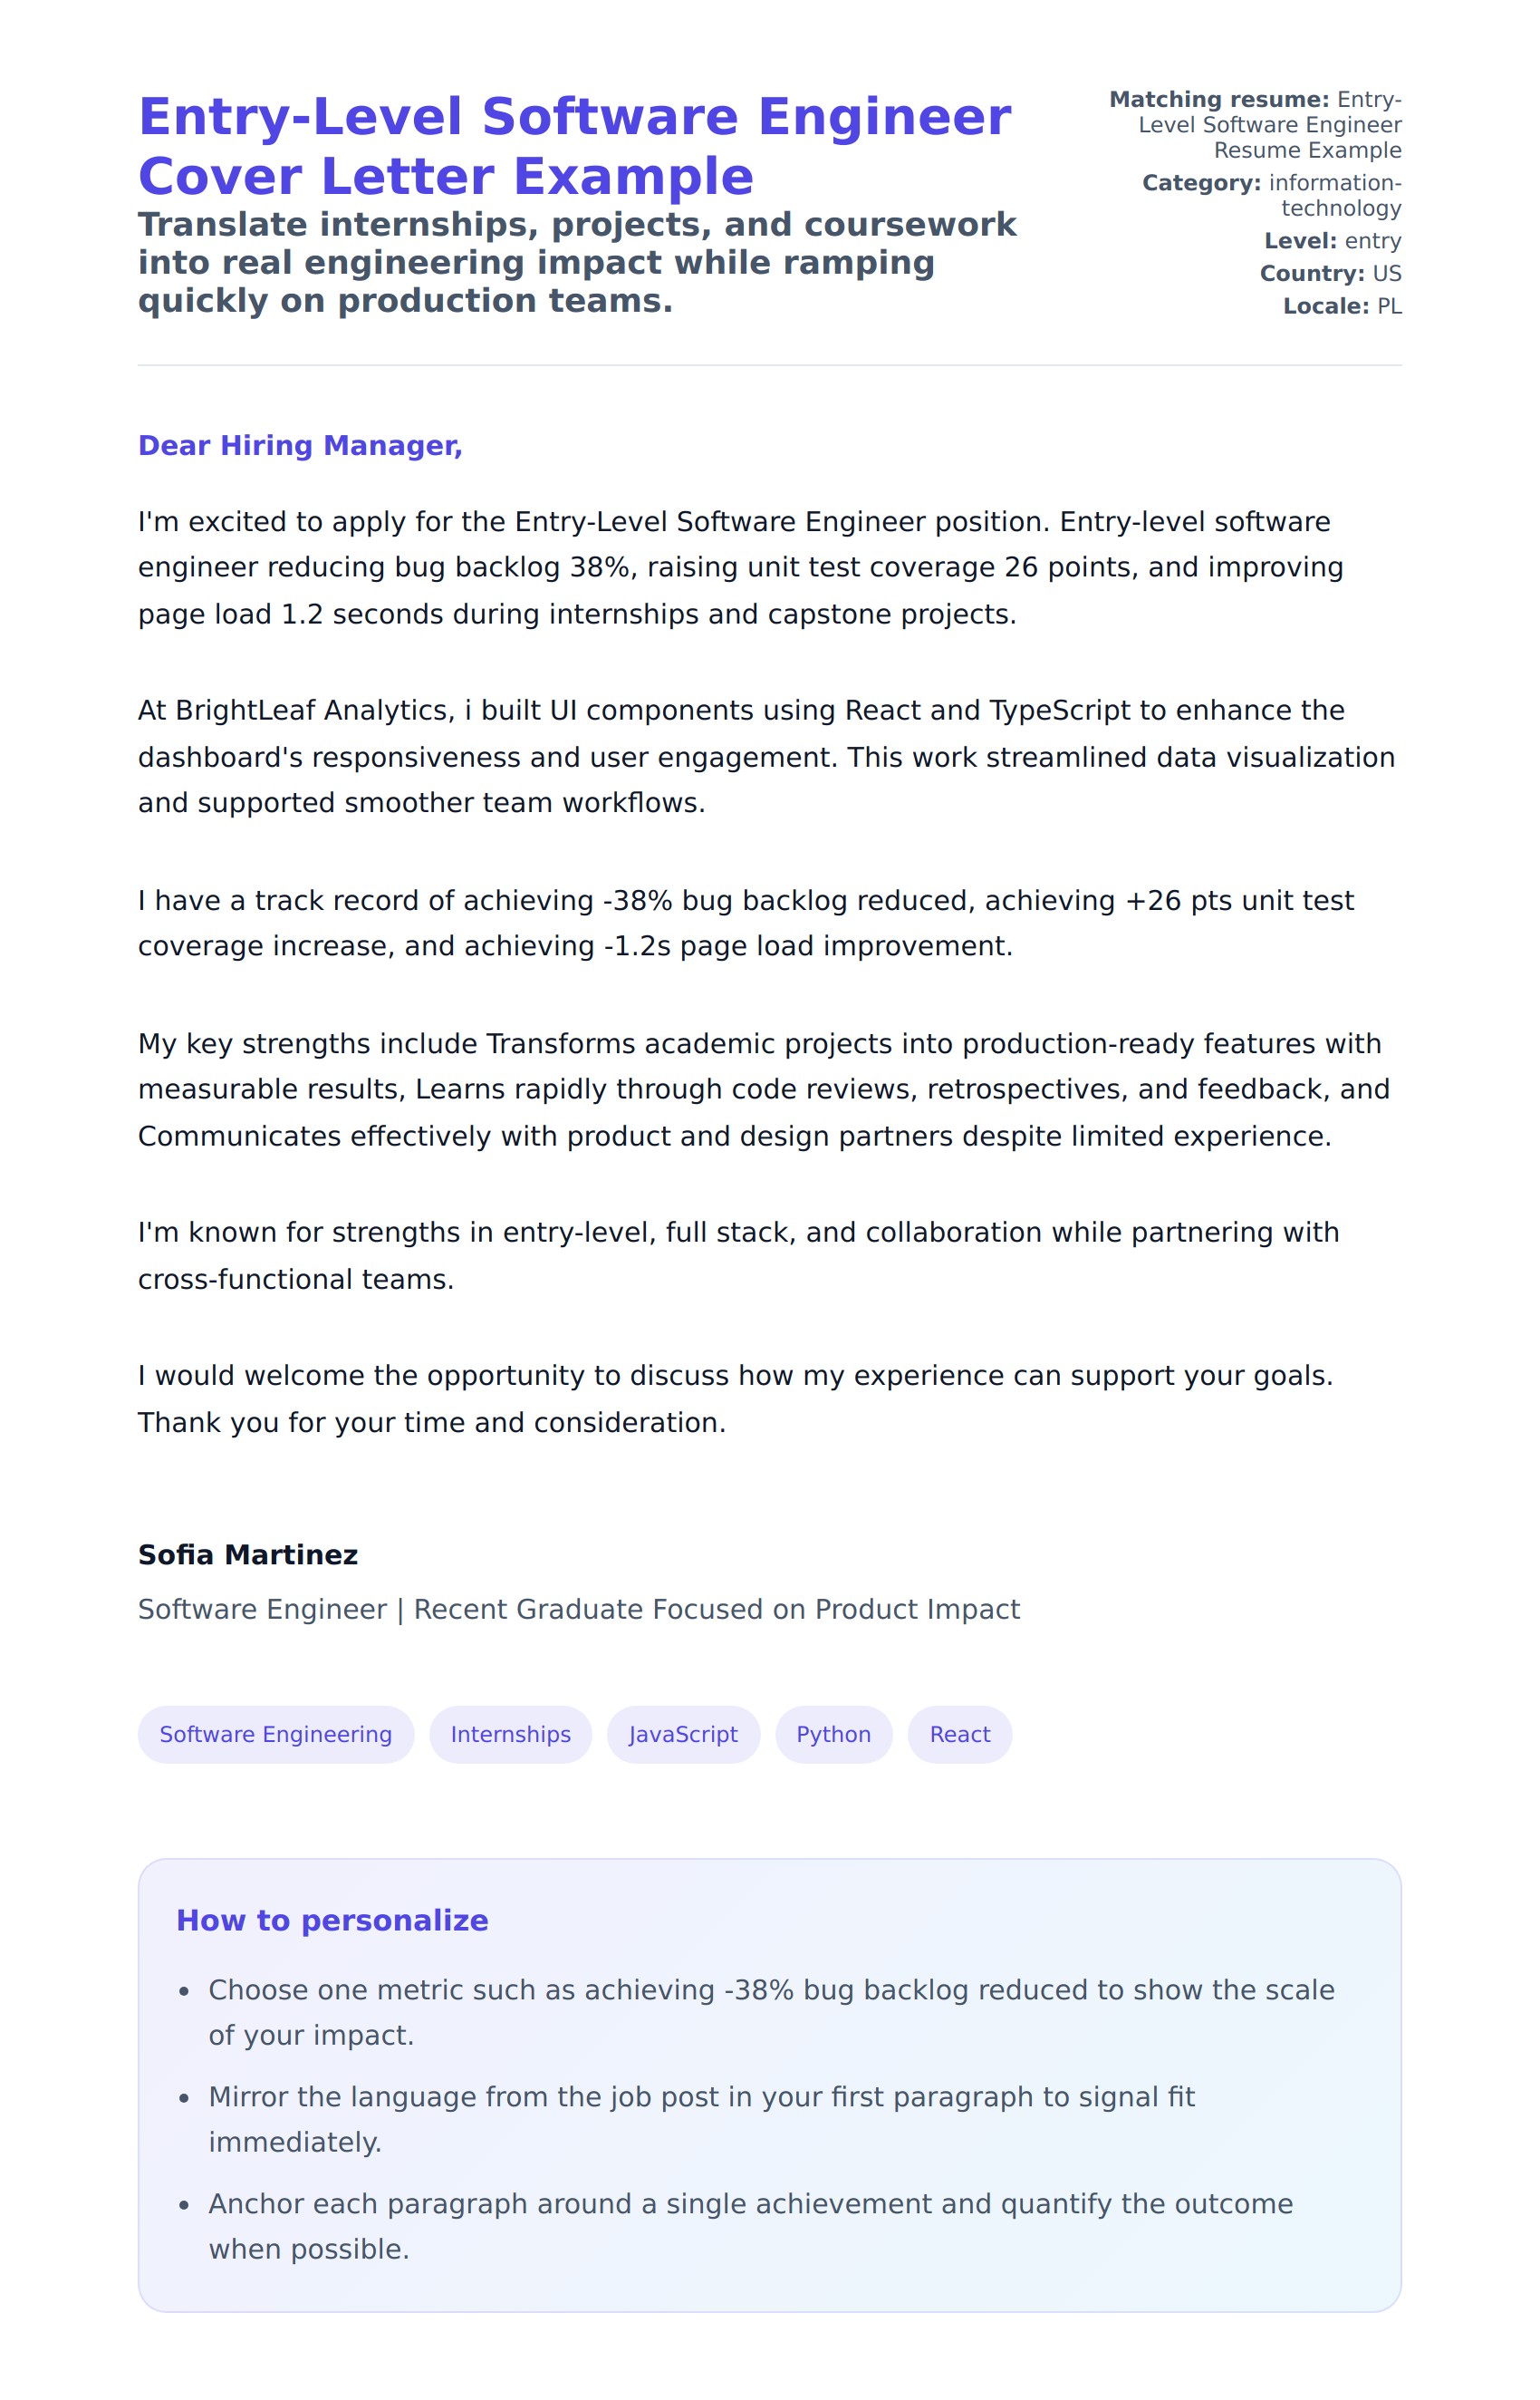The height and width of the screenshot is (2400, 1540).
Task: Click the "Recent Graduate Focused on Product Impact" tagline
Action: (716, 1609)
